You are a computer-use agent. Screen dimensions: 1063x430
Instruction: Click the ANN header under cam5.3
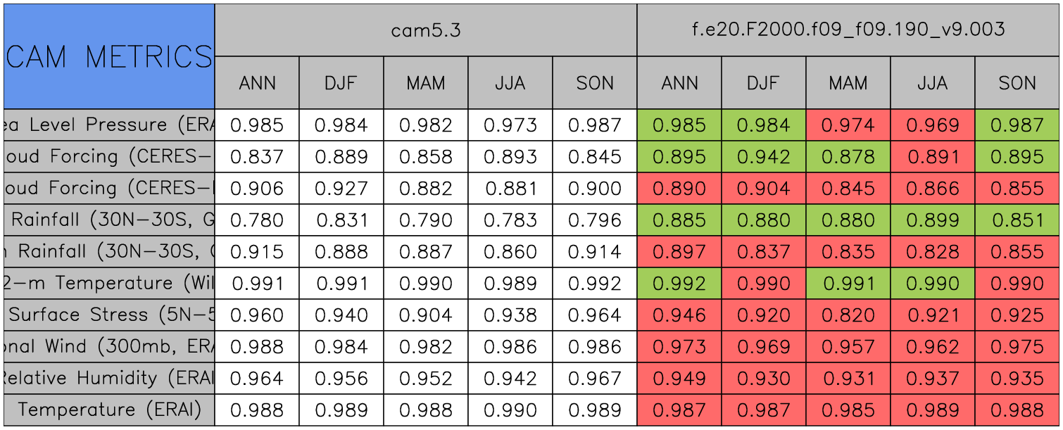[257, 83]
